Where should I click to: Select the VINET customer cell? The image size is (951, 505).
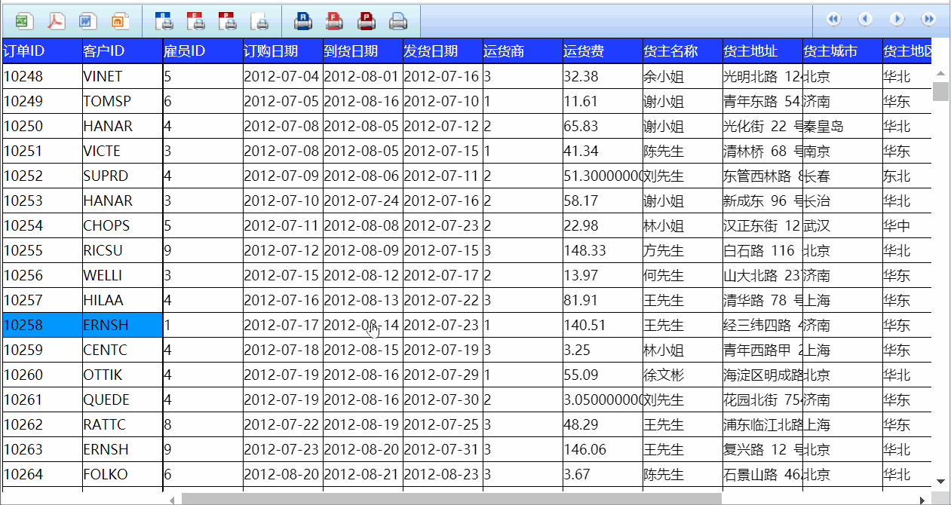(122, 76)
